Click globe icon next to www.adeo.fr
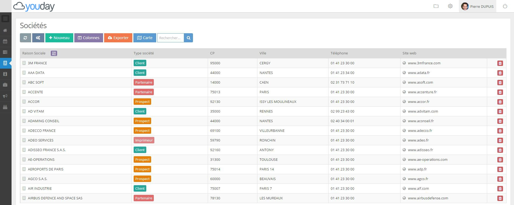514x205 pixels. point(404,140)
